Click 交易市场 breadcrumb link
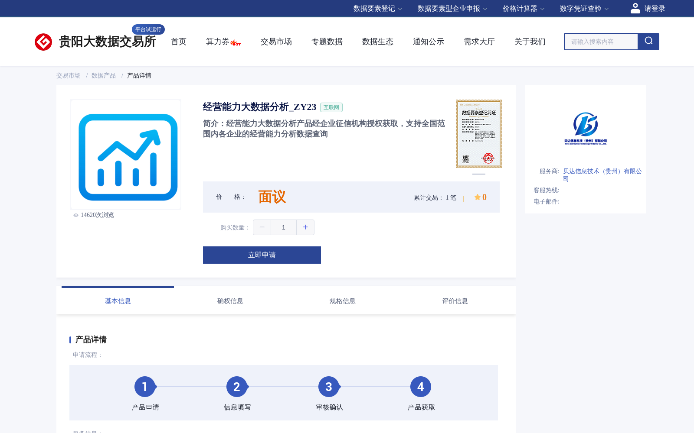Image resolution: width=694 pixels, height=433 pixels. pos(69,75)
